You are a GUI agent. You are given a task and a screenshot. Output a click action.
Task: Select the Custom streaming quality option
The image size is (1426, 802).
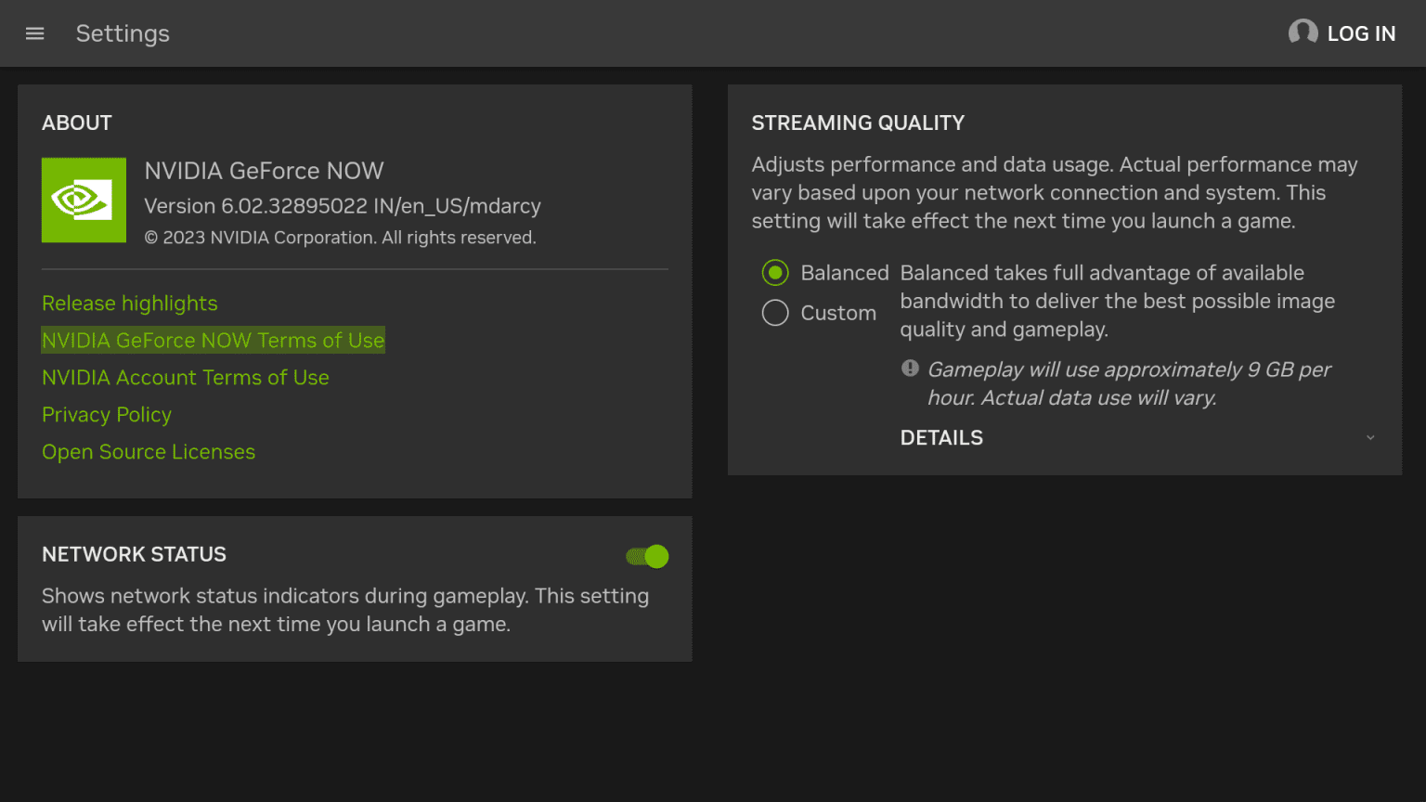775,313
